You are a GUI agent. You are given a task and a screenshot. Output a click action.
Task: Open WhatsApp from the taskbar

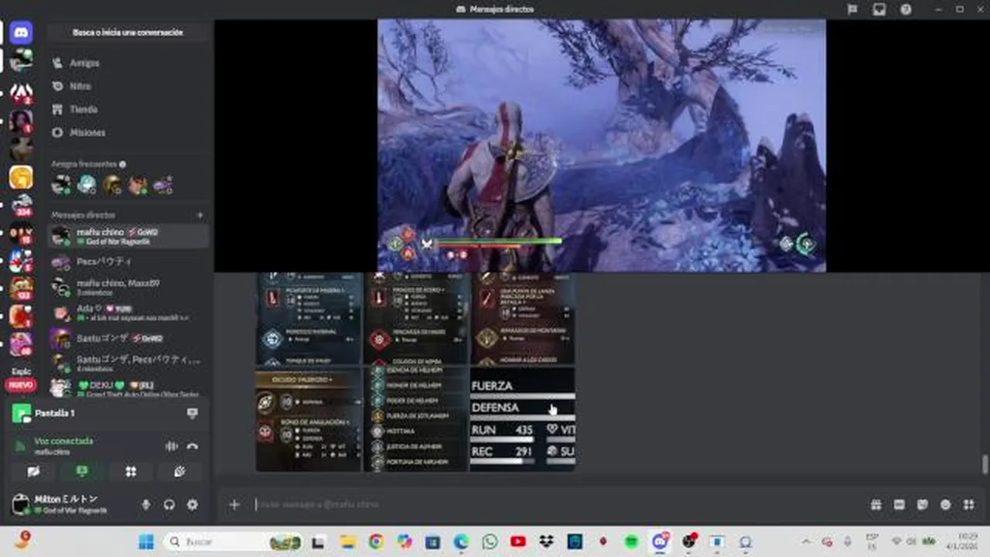pyautogui.click(x=490, y=542)
